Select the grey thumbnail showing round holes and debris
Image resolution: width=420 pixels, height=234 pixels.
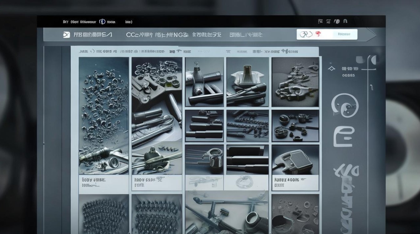point(295,214)
